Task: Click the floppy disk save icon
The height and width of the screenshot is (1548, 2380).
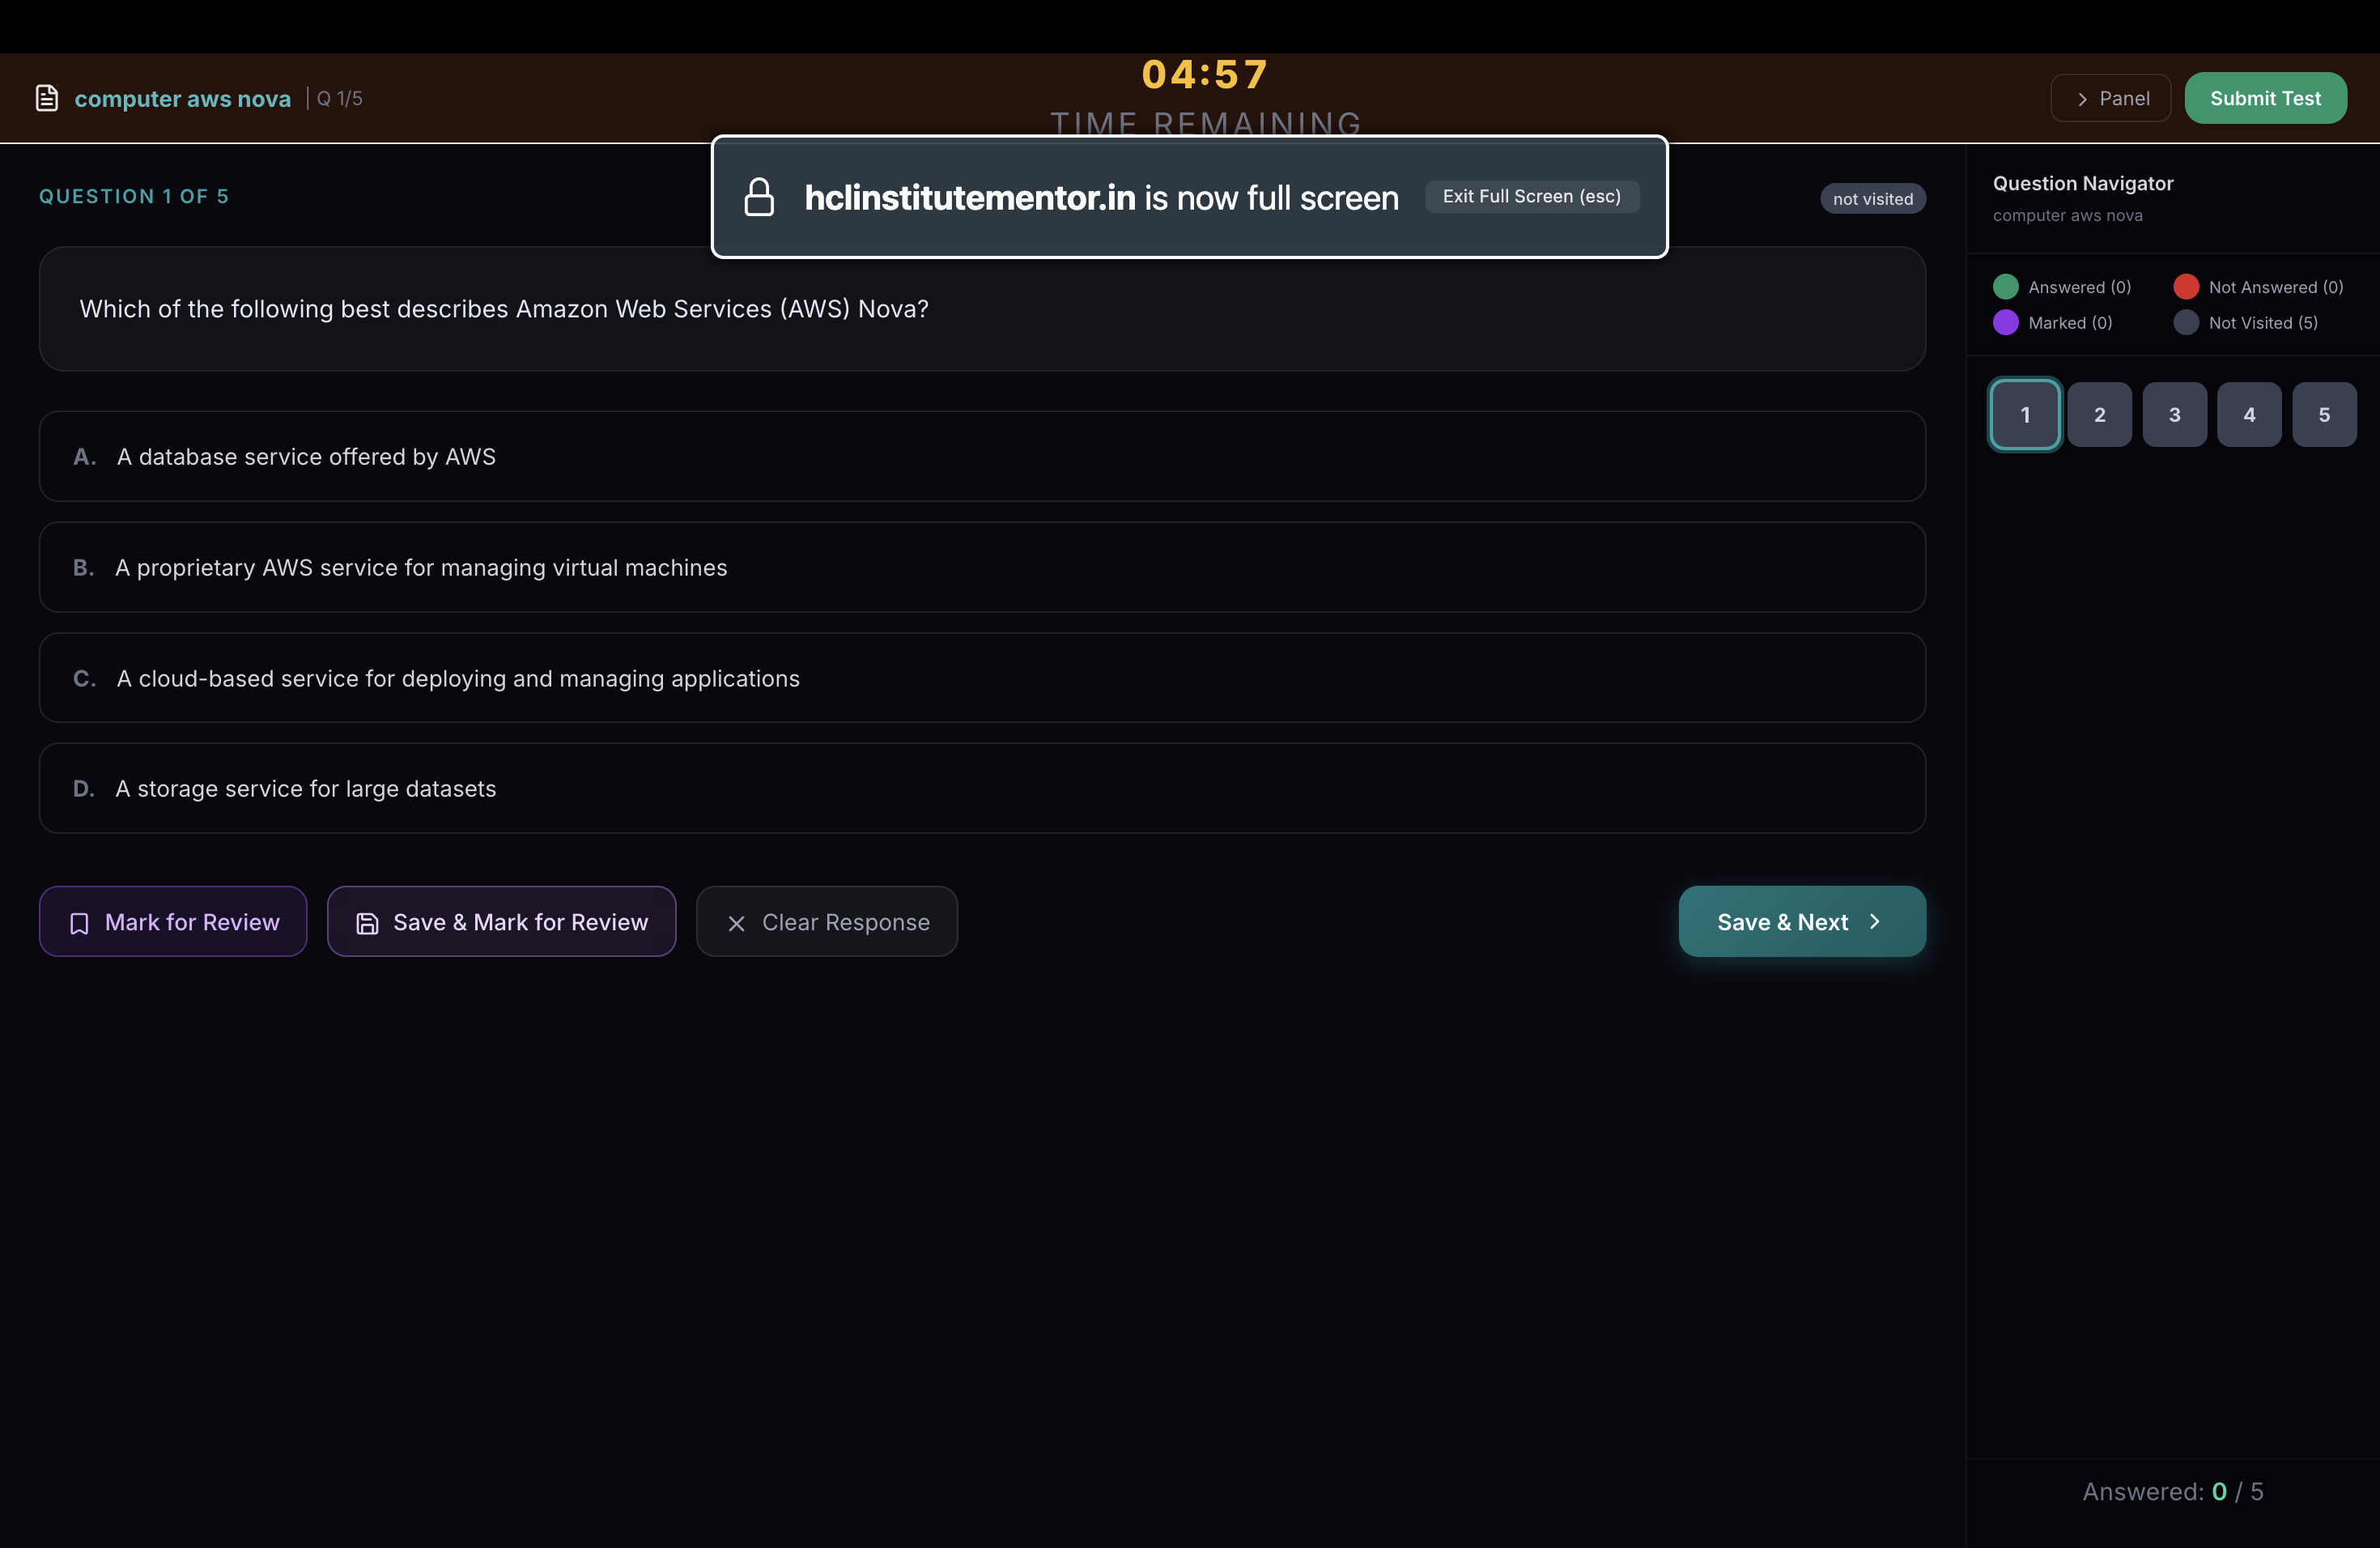Action: (x=367, y=923)
